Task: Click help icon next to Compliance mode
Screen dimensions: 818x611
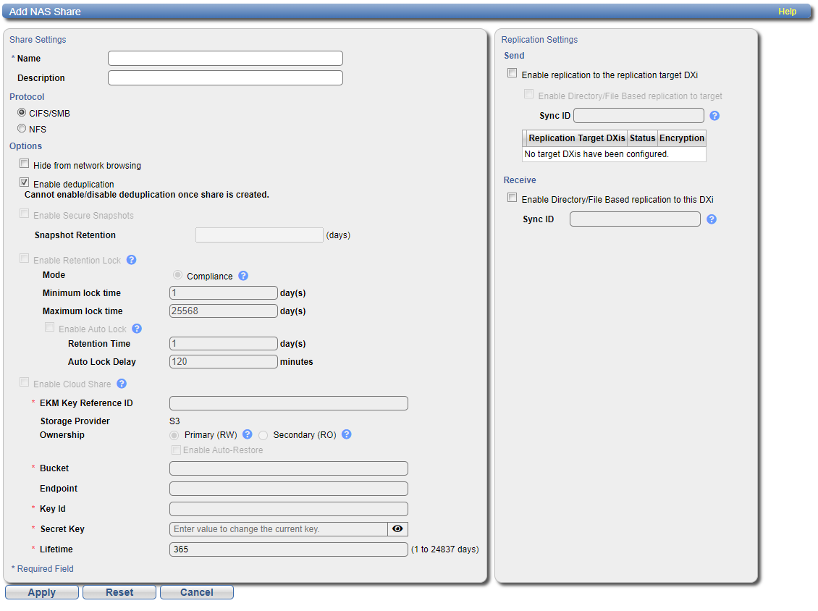Action: coord(243,276)
